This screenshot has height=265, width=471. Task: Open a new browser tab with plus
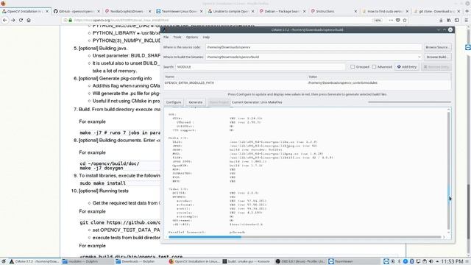467,11
